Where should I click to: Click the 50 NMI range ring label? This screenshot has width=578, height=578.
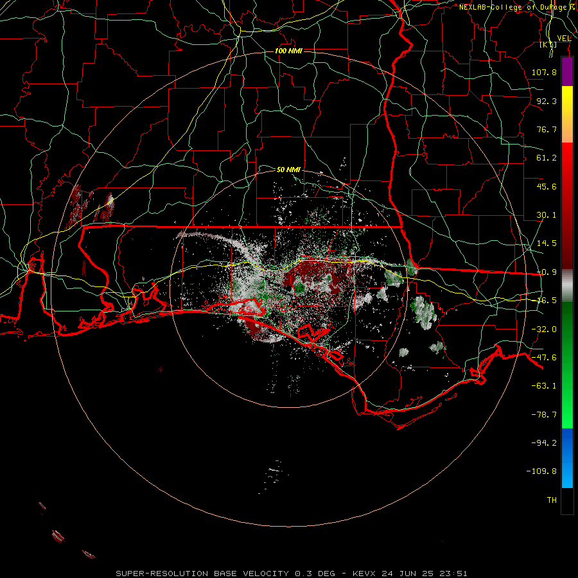pyautogui.click(x=288, y=170)
